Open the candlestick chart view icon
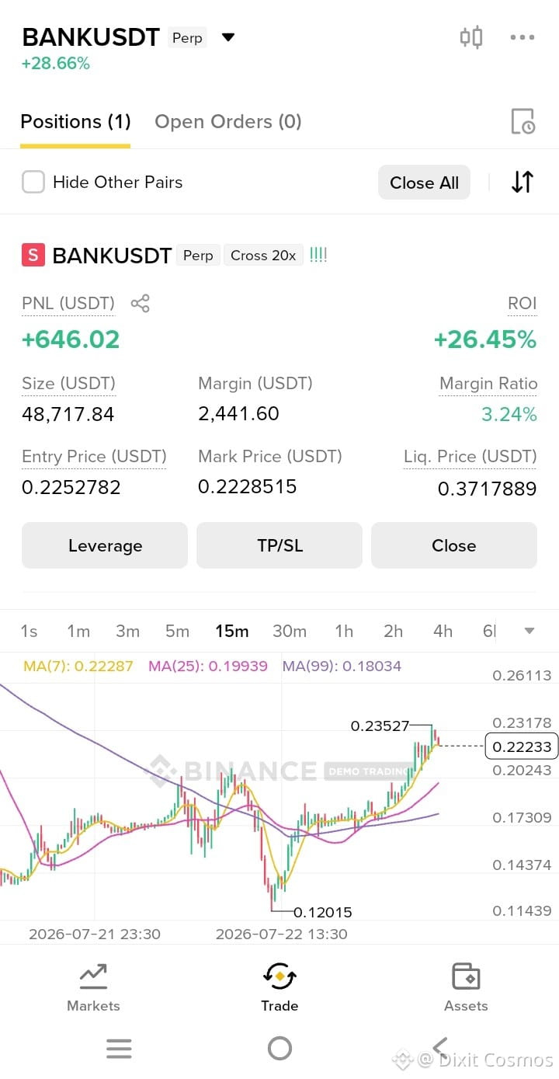The width and height of the screenshot is (559, 1079). pos(471,37)
